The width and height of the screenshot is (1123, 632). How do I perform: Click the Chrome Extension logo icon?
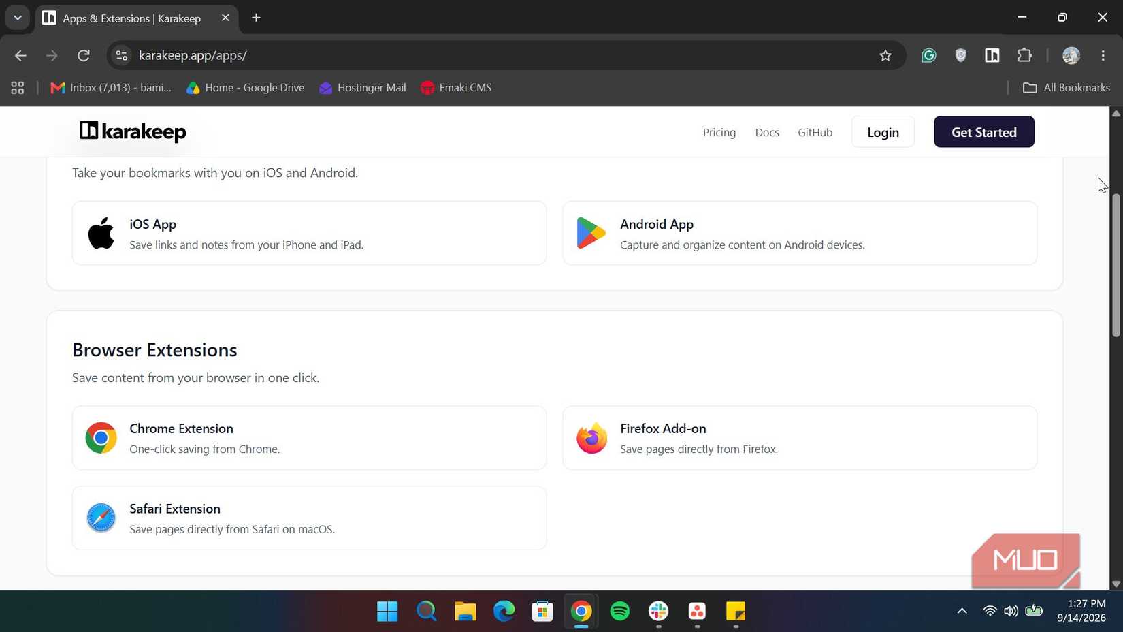tap(101, 438)
